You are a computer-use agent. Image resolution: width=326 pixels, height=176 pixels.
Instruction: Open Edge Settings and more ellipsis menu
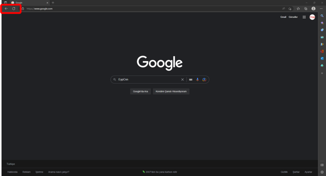tap(321, 9)
